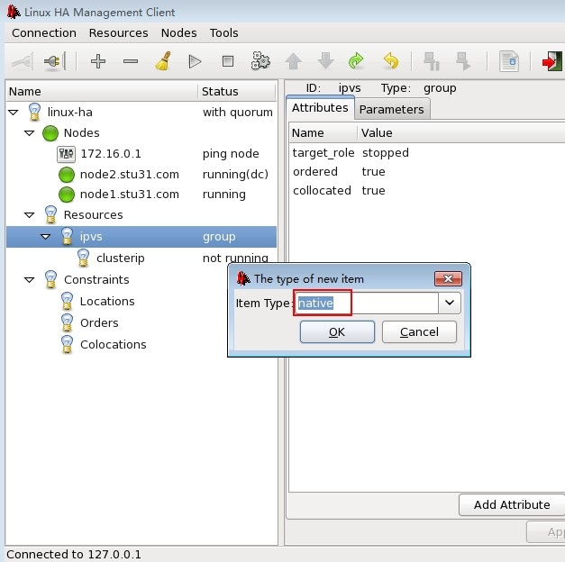This screenshot has height=562, width=565.
Task: Click the plus add item toolbar icon
Action: 98,61
